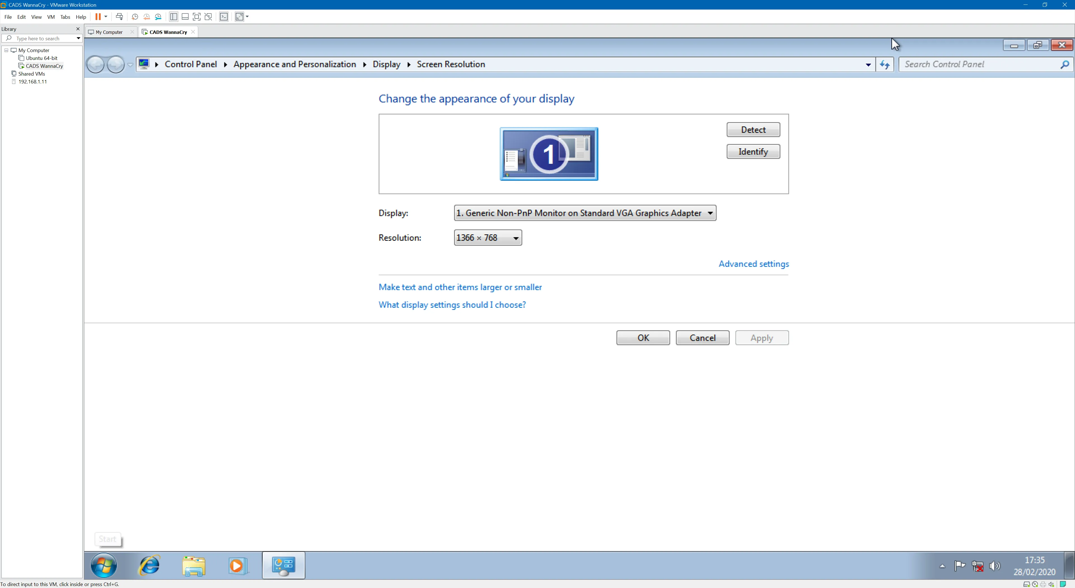
Task: Collapse the My Computer tree node
Action: [6, 50]
